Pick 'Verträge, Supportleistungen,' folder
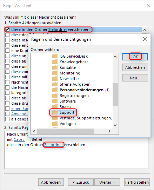Image resolution: width=154 pixels, height=190 pixels. point(86,118)
